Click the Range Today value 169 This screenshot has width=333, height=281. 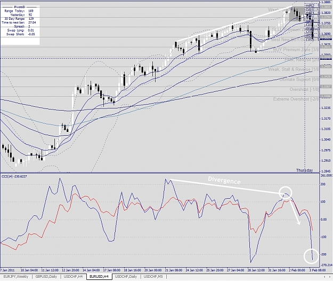point(30,11)
